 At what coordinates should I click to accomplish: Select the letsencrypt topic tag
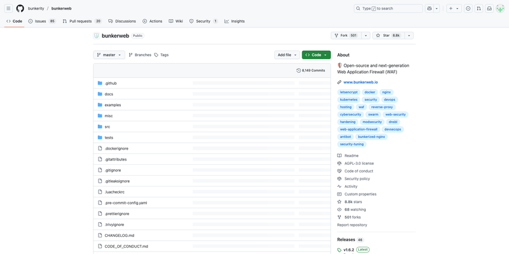[349, 92]
